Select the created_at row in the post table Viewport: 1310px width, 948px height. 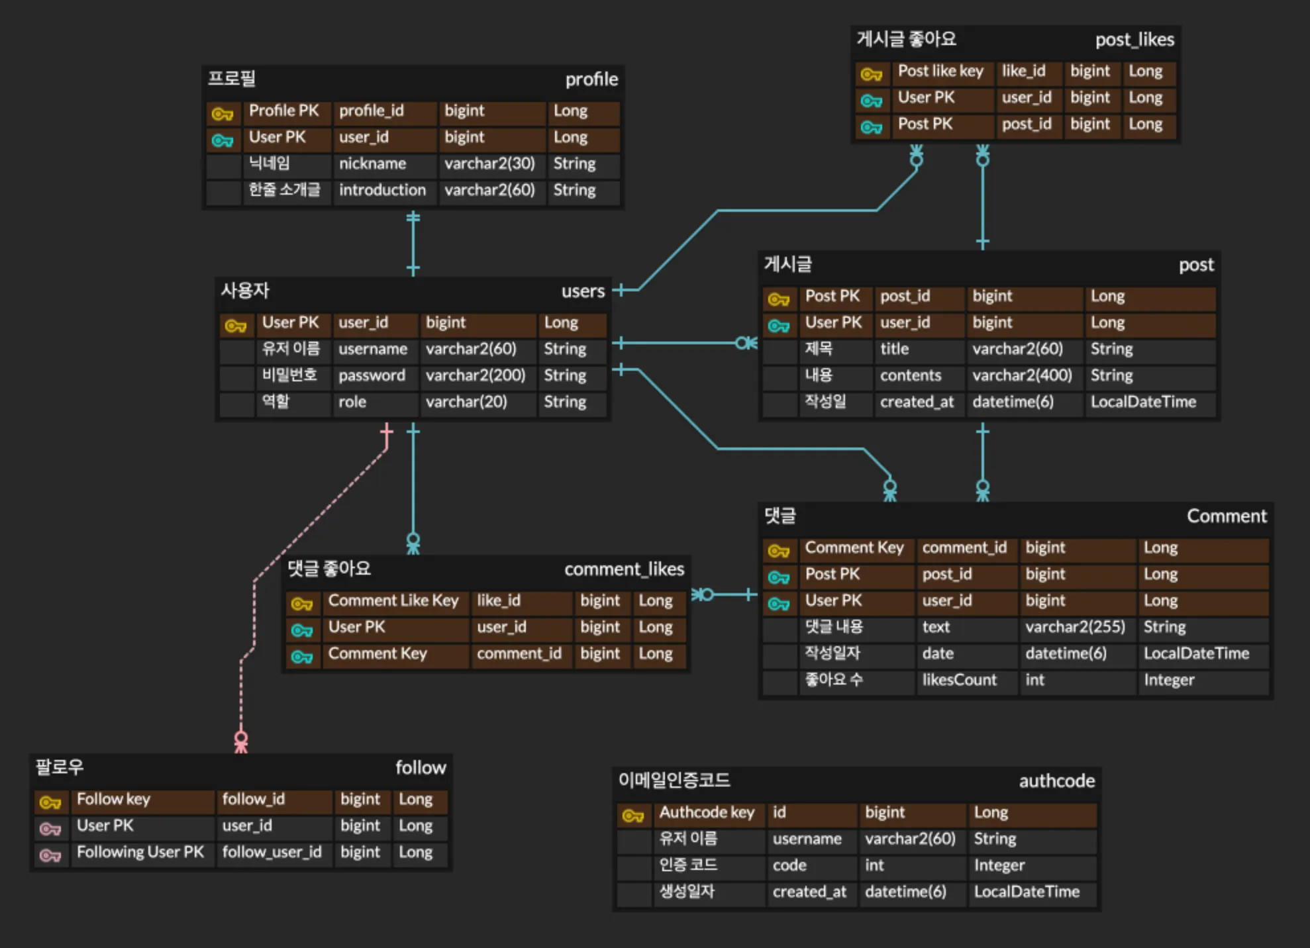[917, 402]
